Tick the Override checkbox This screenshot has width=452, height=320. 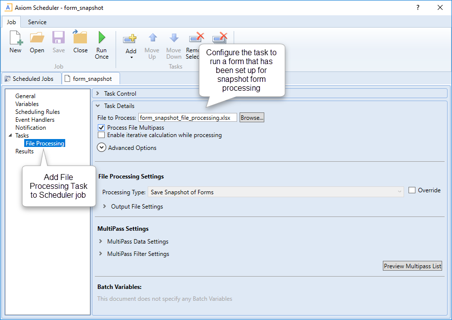coord(412,190)
